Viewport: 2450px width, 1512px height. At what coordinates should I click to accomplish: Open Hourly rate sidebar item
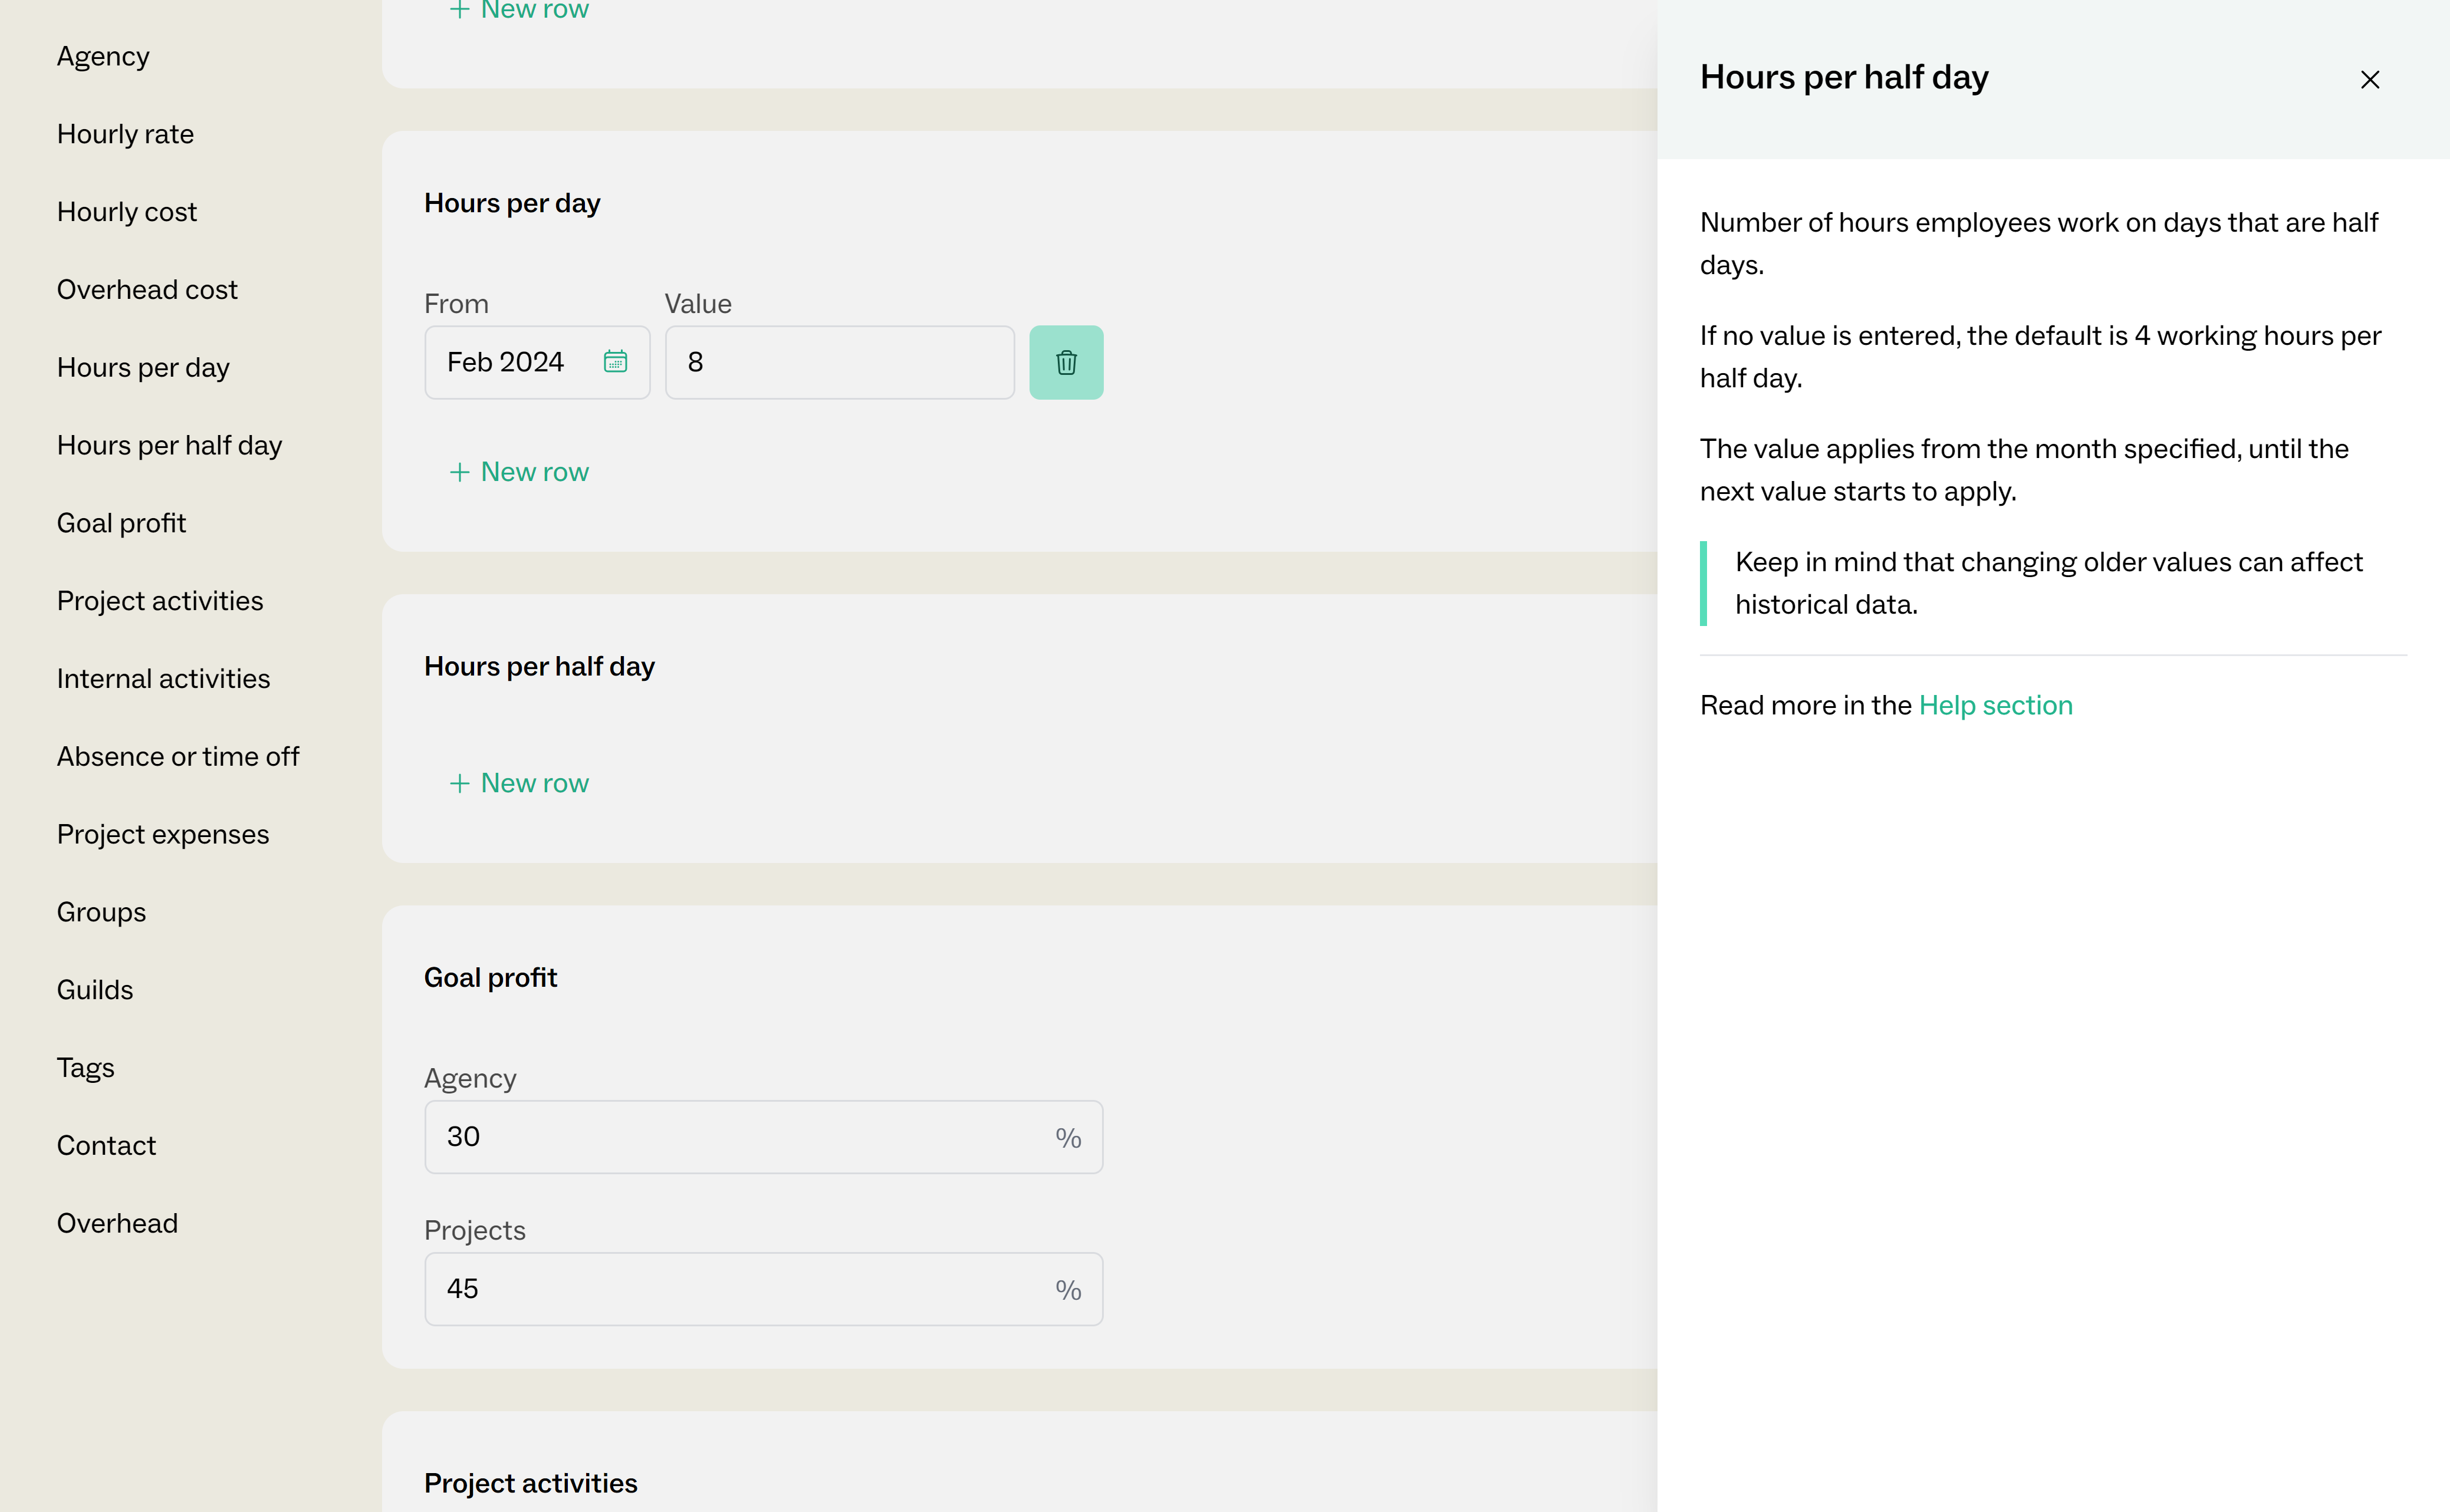point(125,134)
